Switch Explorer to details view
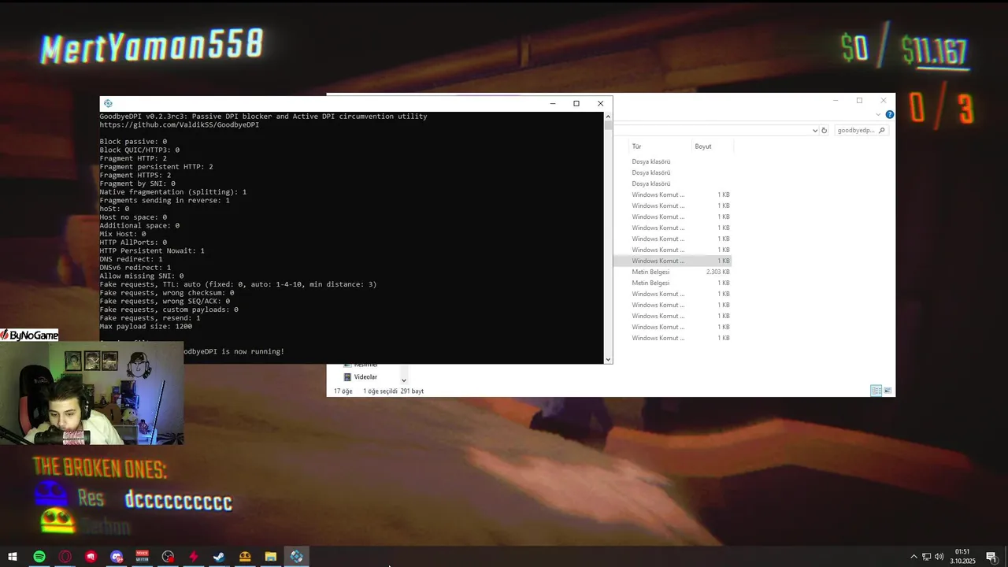Image resolution: width=1008 pixels, height=567 pixels. 876,391
